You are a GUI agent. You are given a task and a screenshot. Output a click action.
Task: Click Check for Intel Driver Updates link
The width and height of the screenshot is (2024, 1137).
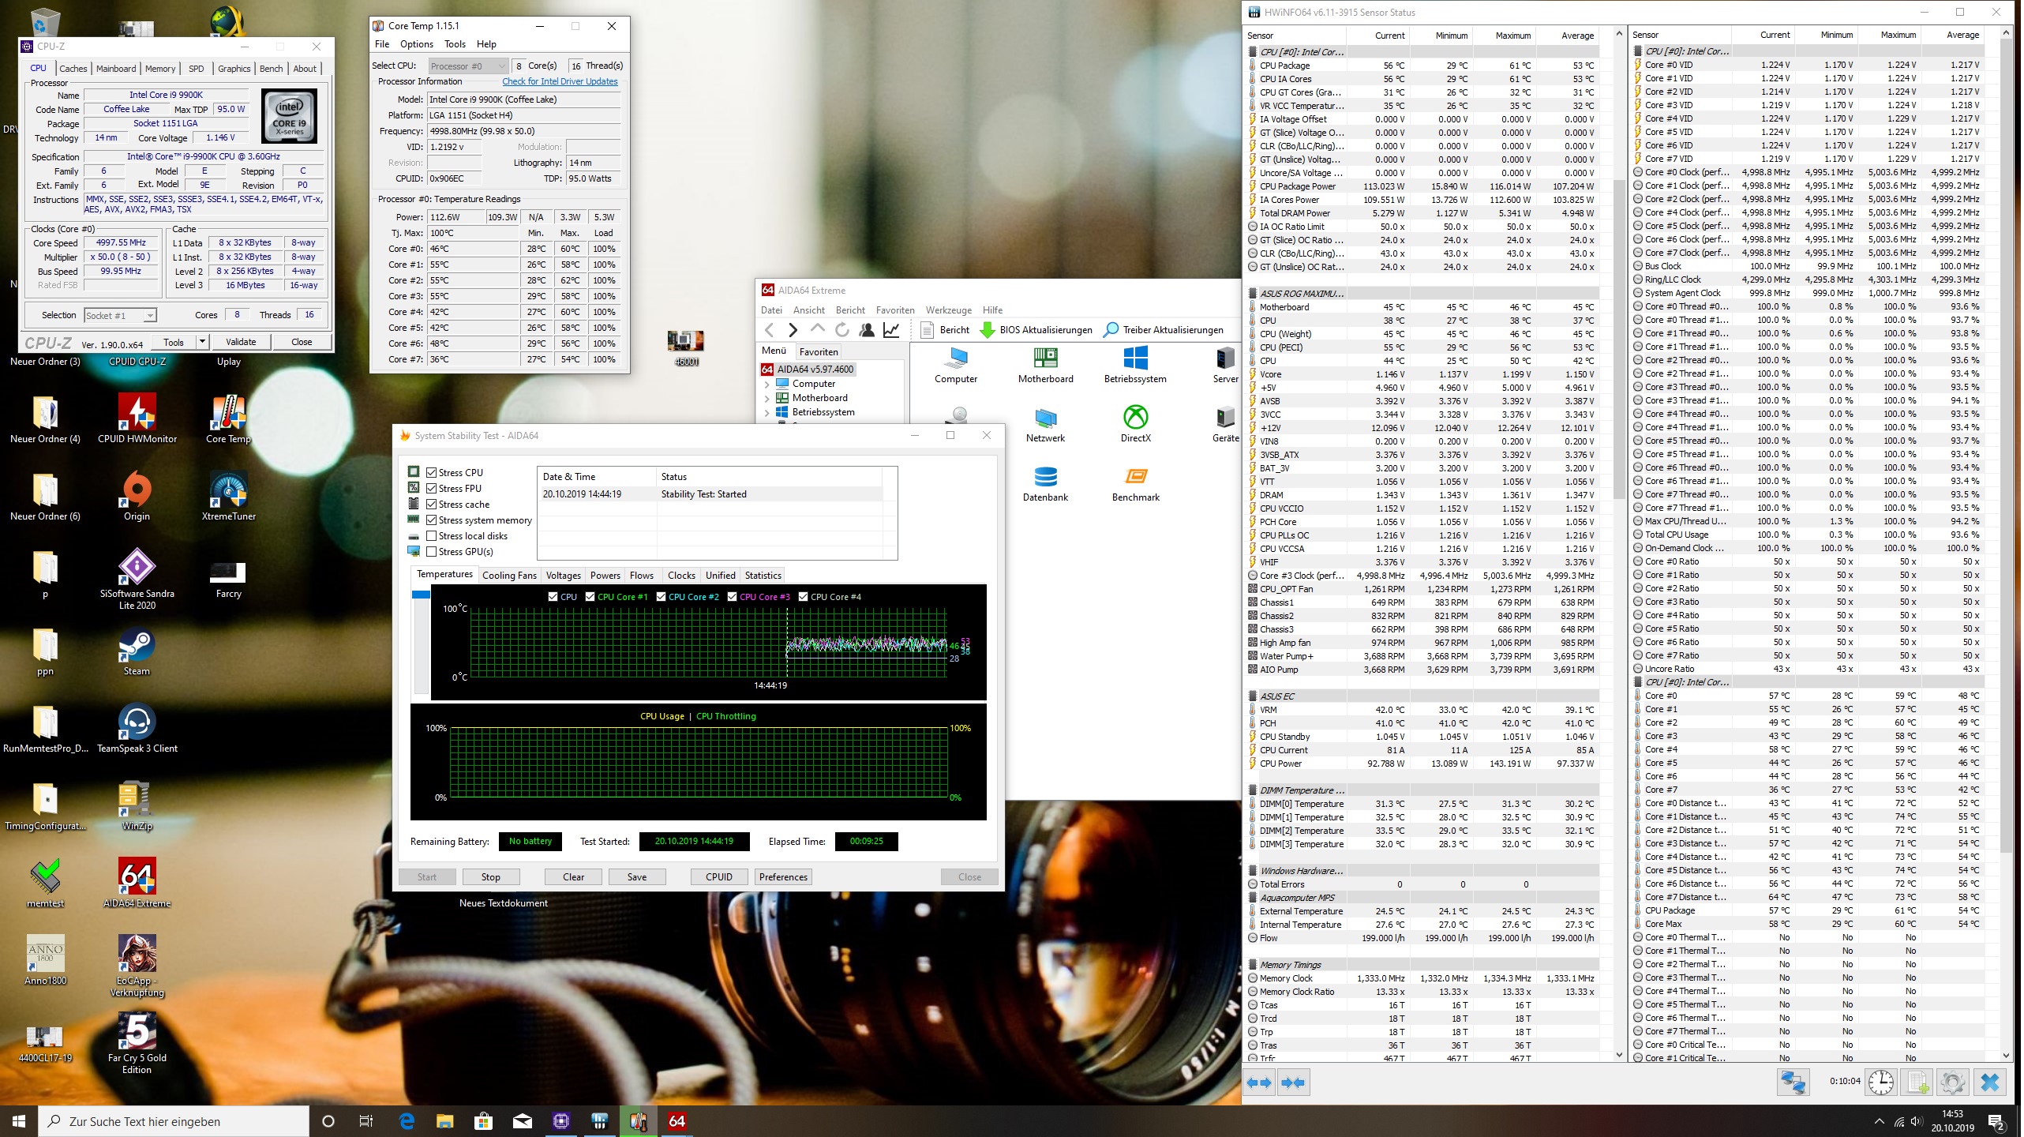(560, 81)
